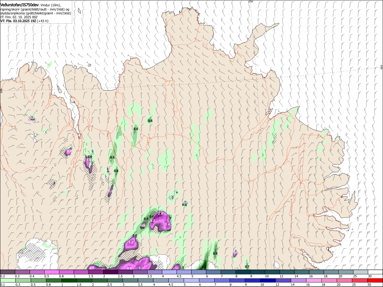Click the '0.1' label on the lower legend

tap(2, 285)
